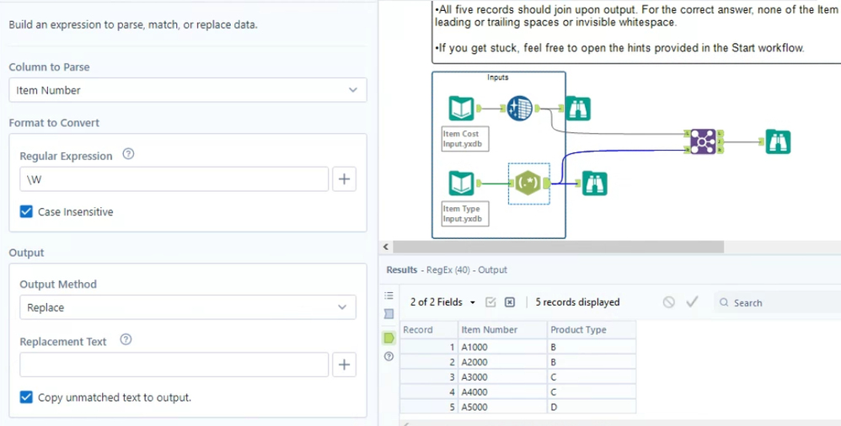841x426 pixels.
Task: Select the RegEx tool on canvas
Action: coord(528,182)
